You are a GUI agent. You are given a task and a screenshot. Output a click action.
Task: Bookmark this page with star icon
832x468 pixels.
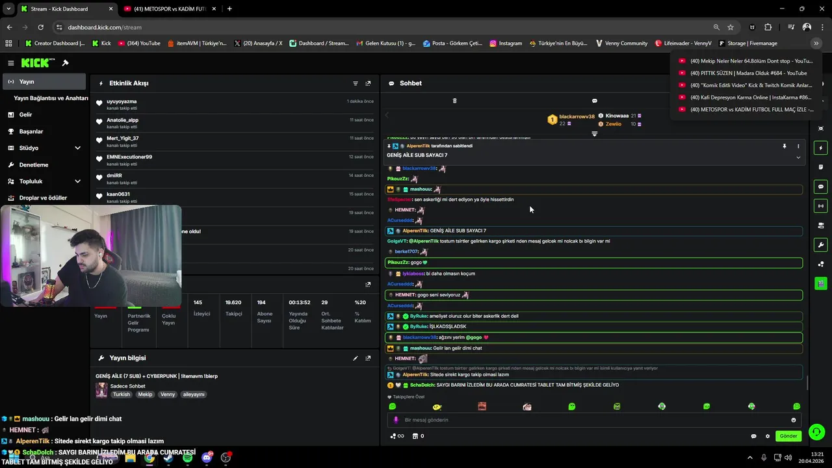tap(731, 27)
